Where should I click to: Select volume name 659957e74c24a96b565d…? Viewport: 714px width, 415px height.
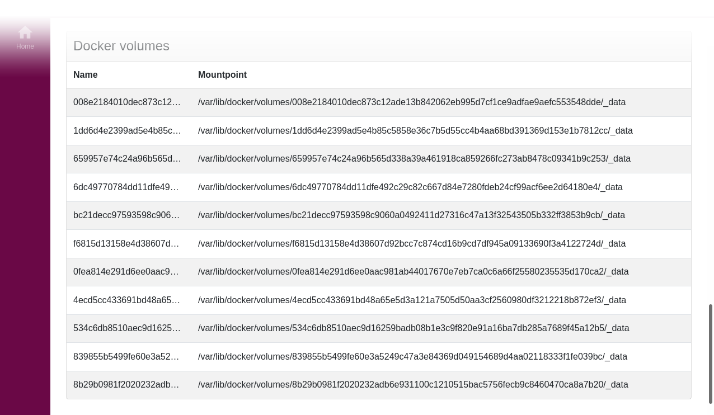pyautogui.click(x=127, y=159)
